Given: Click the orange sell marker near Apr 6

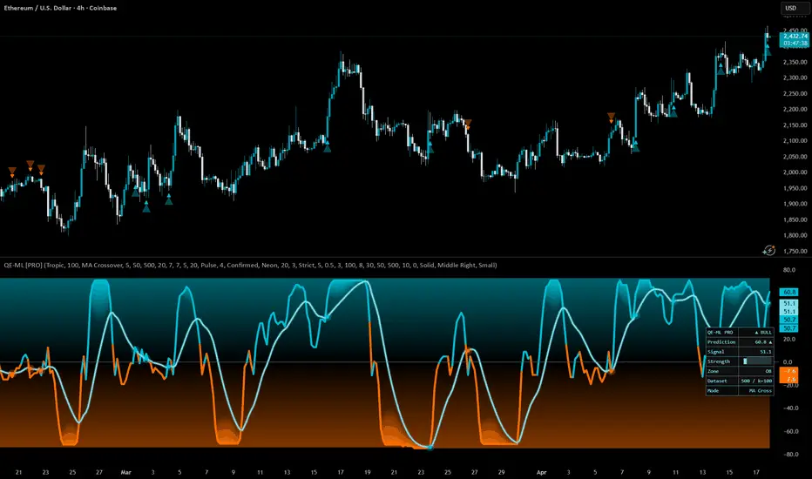Looking at the screenshot, I should click(x=611, y=118).
